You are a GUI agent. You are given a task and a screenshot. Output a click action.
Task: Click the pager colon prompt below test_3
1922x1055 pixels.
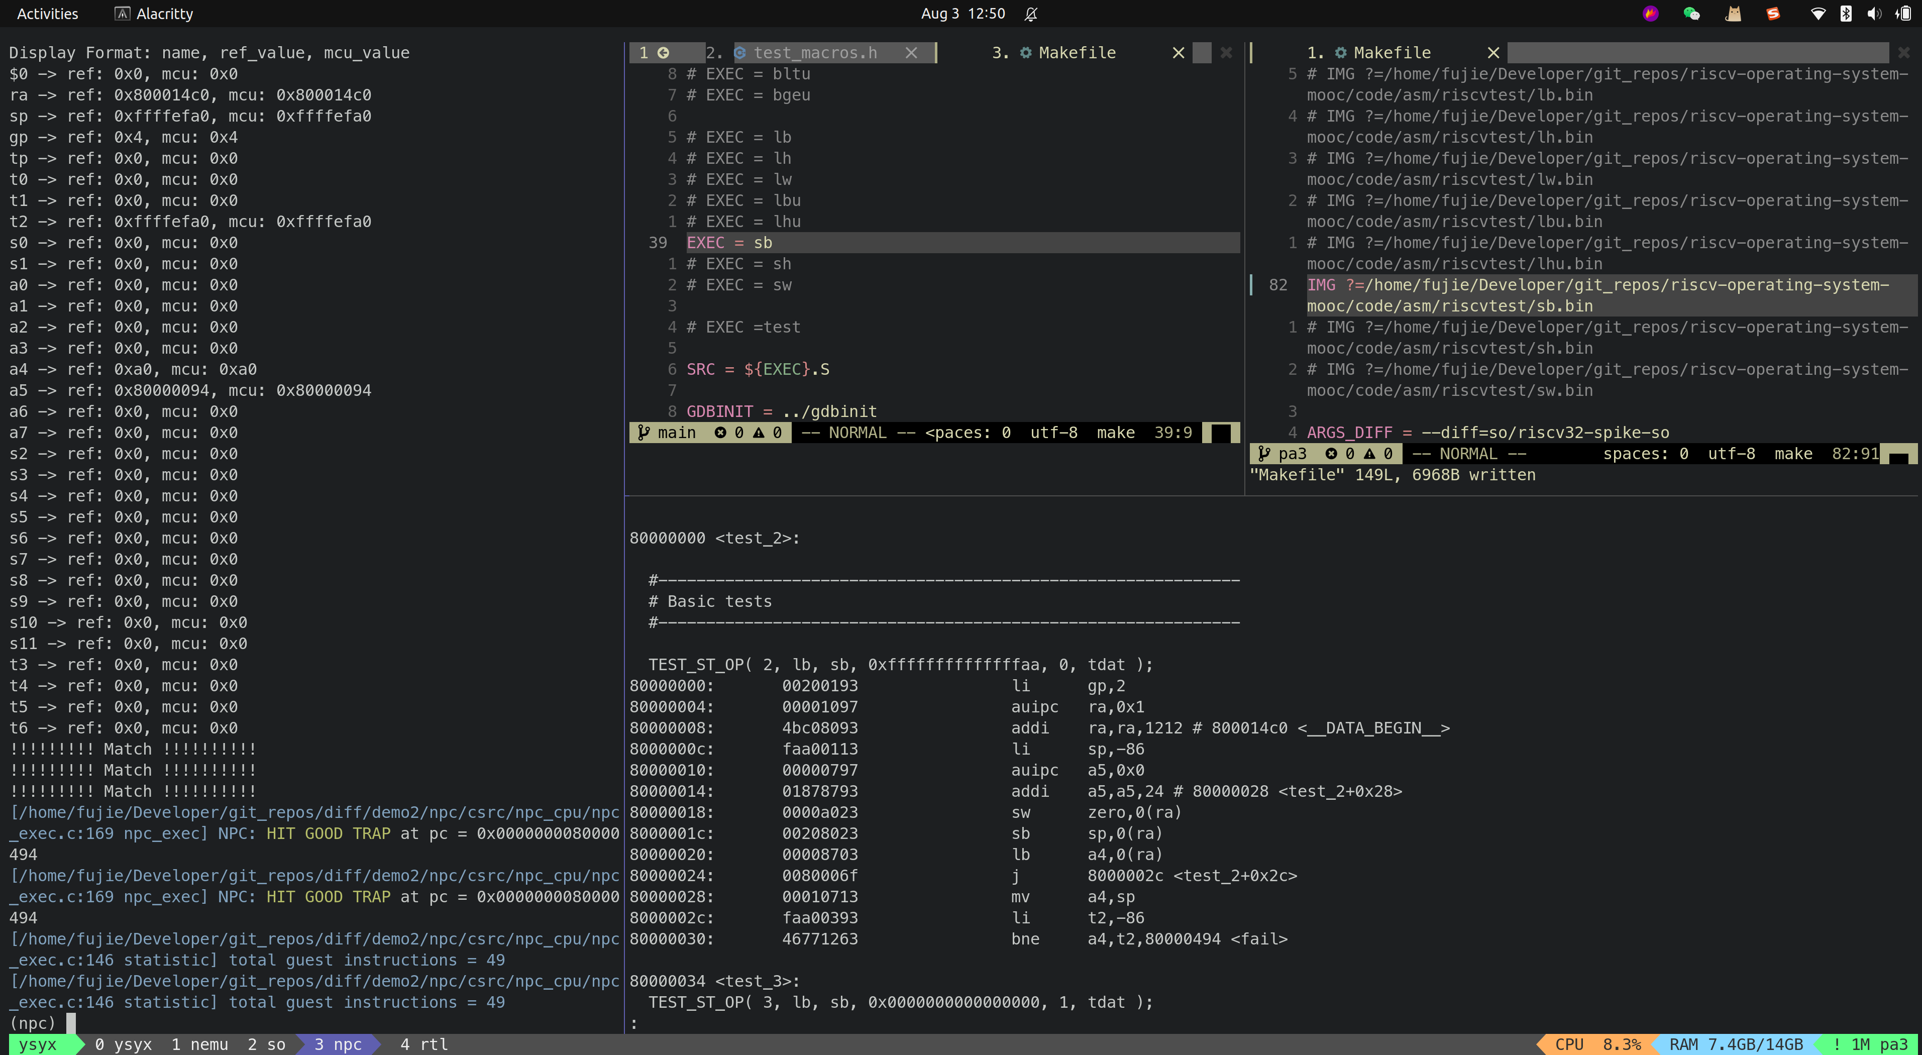tap(634, 1024)
